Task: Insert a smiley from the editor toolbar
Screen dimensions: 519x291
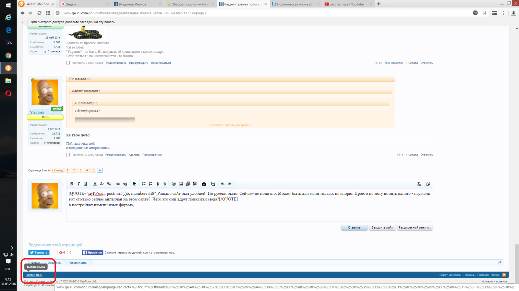Action: pyautogui.click(x=174, y=184)
